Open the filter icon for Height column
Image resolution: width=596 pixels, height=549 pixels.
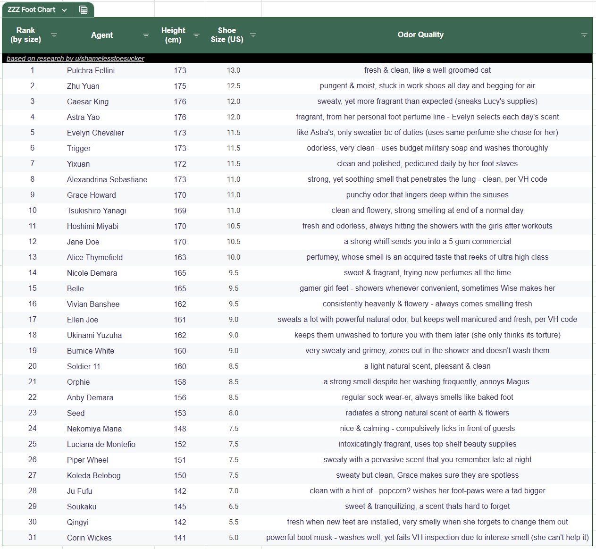point(196,35)
